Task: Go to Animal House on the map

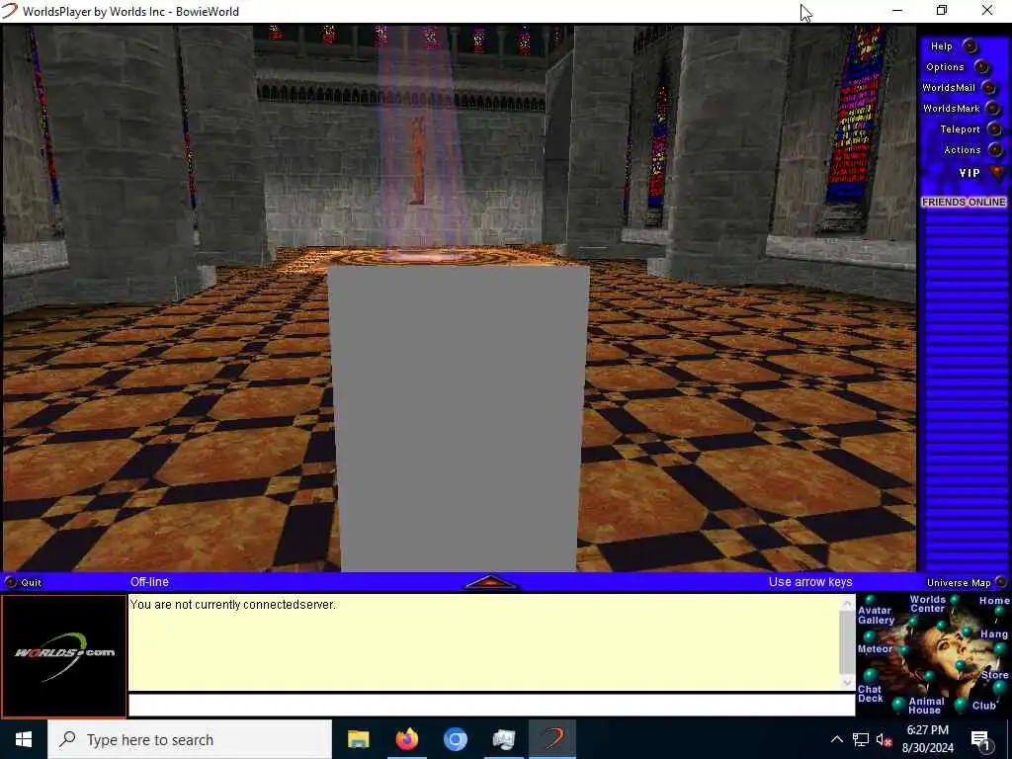Action: tap(926, 706)
